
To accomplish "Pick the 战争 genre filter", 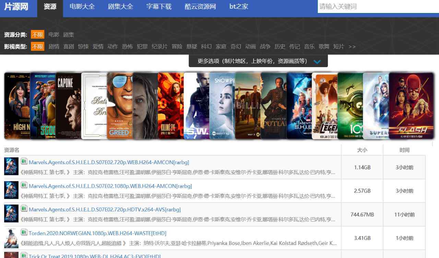I will tap(265, 46).
